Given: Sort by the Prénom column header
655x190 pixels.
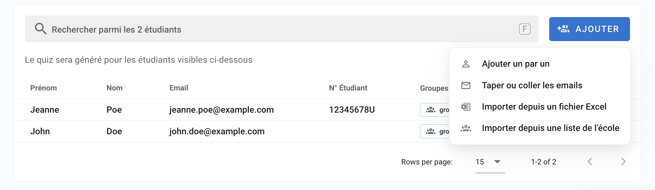Looking at the screenshot, I should (x=44, y=88).
